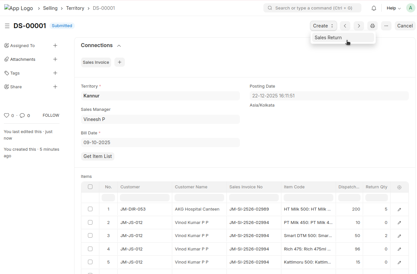Open the Items table settings gear

(x=399, y=187)
